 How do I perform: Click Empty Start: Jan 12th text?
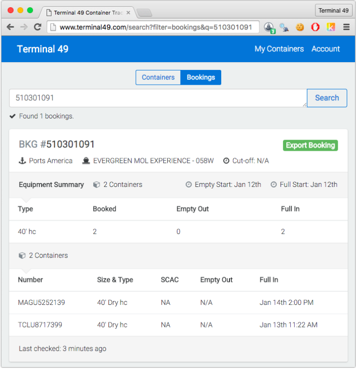228,184
